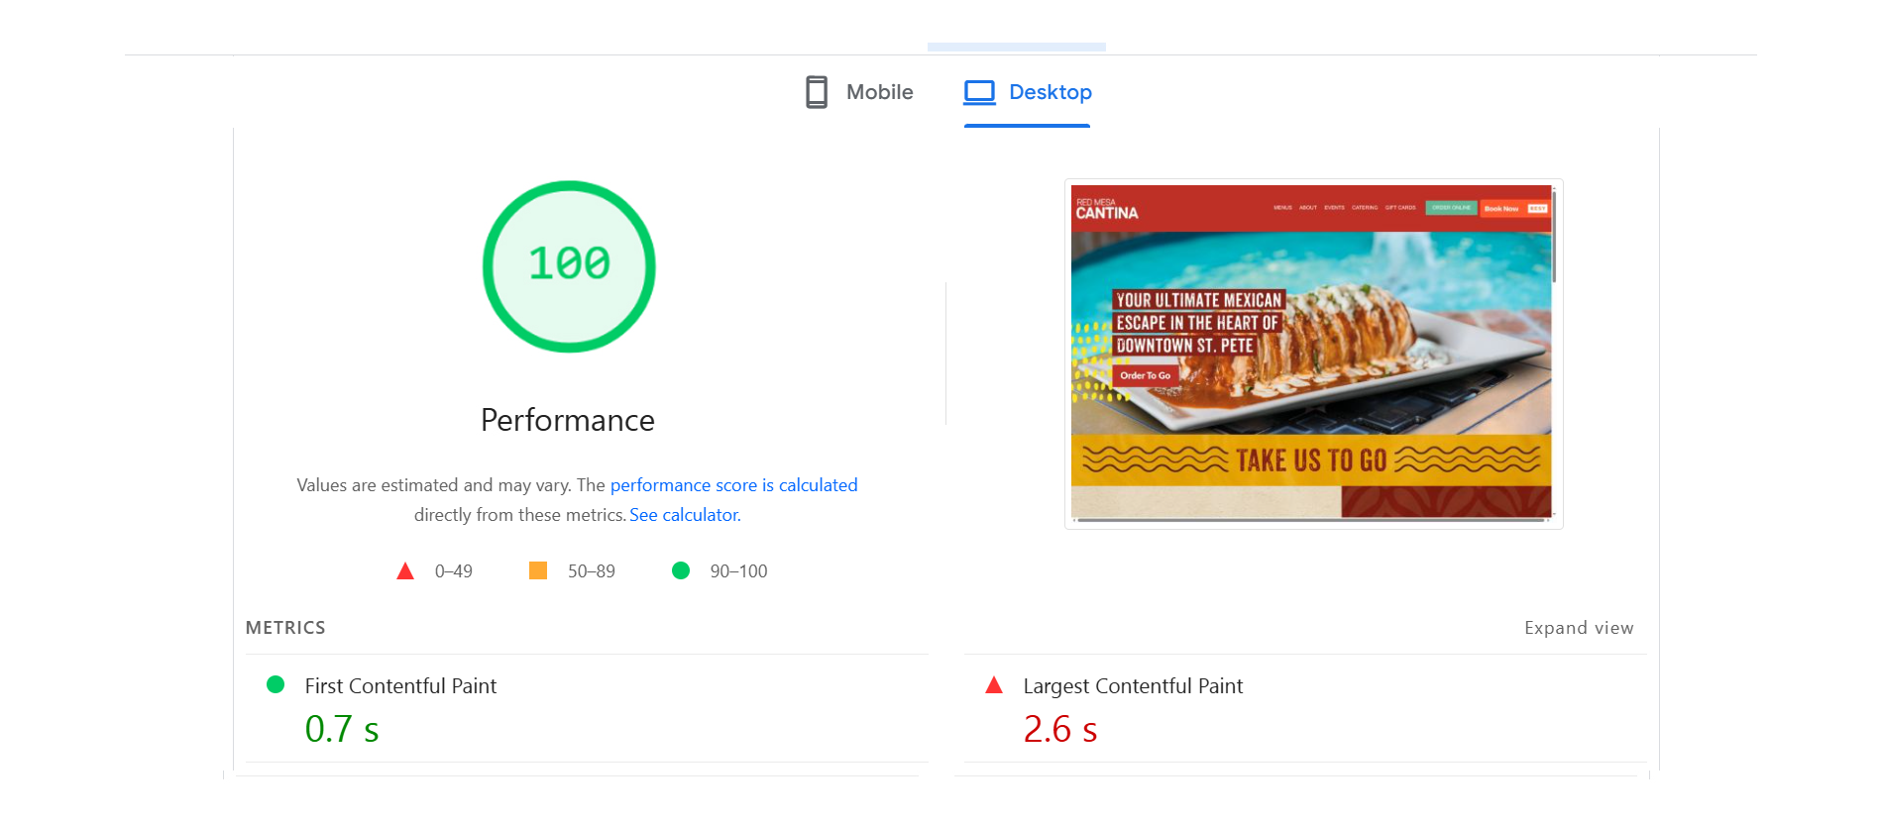Click the 'Largest Contentful Paint' metric label
1882x822 pixels.
(x=1132, y=686)
